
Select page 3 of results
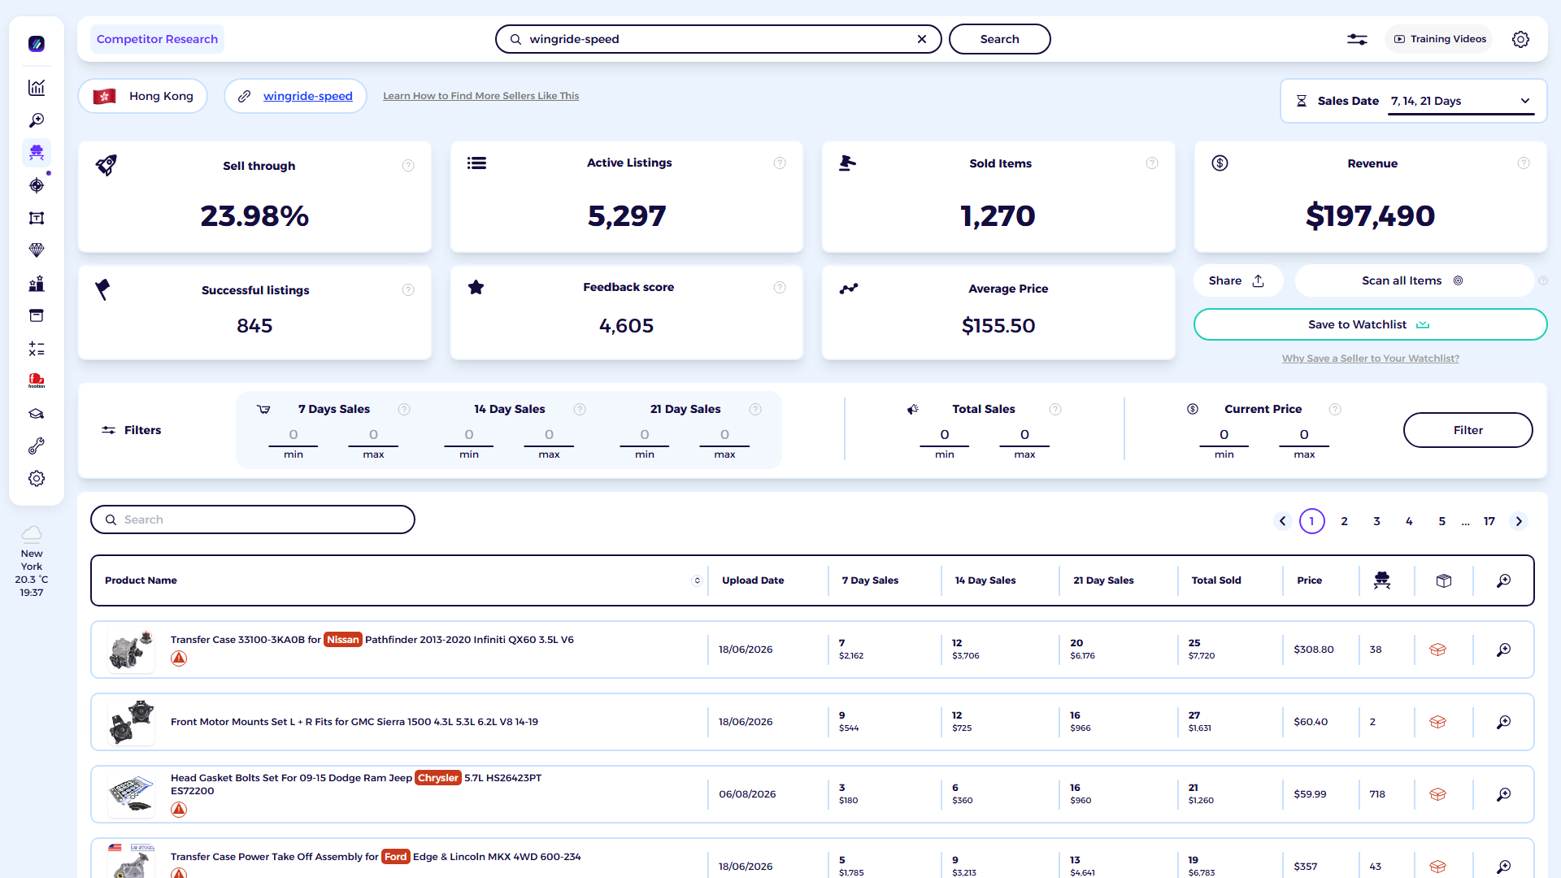1377,521
